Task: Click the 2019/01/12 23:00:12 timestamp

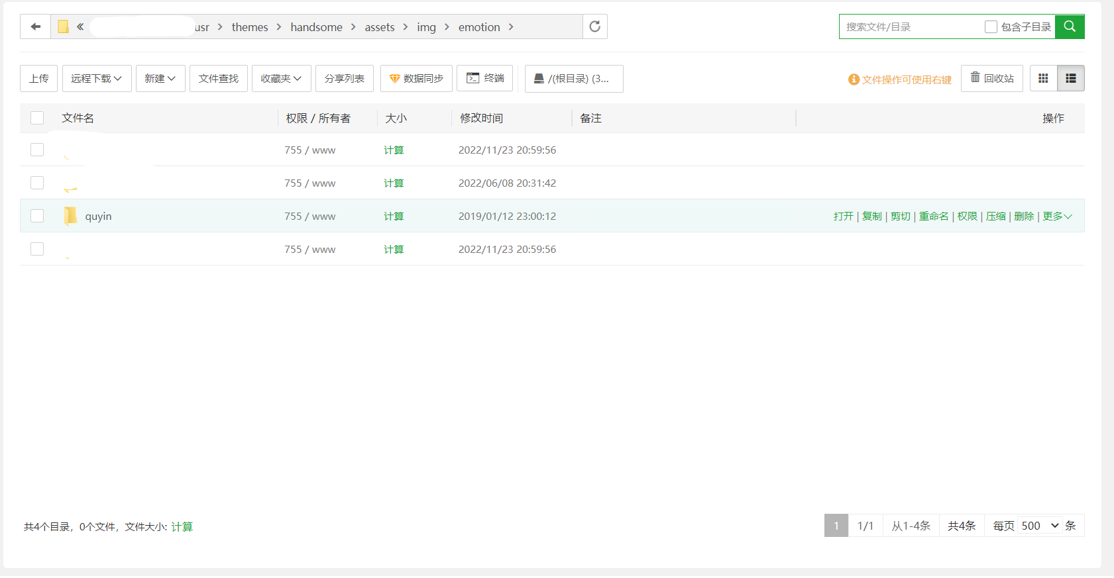Action: click(507, 216)
